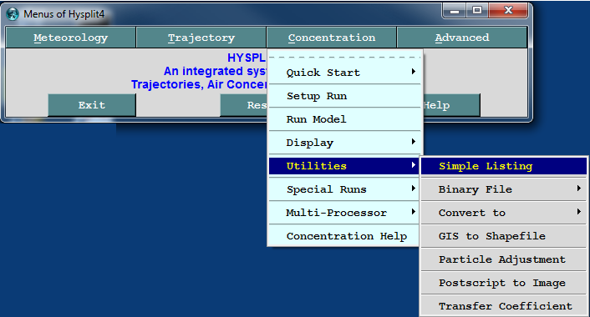
Task: Expand the Display submenu
Action: pyautogui.click(x=344, y=143)
